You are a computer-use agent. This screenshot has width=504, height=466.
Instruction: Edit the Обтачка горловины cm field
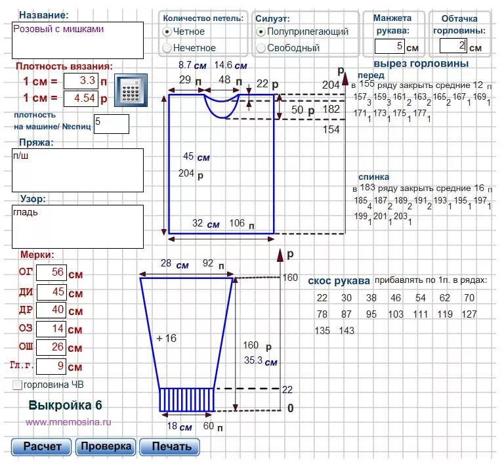[x=453, y=45]
